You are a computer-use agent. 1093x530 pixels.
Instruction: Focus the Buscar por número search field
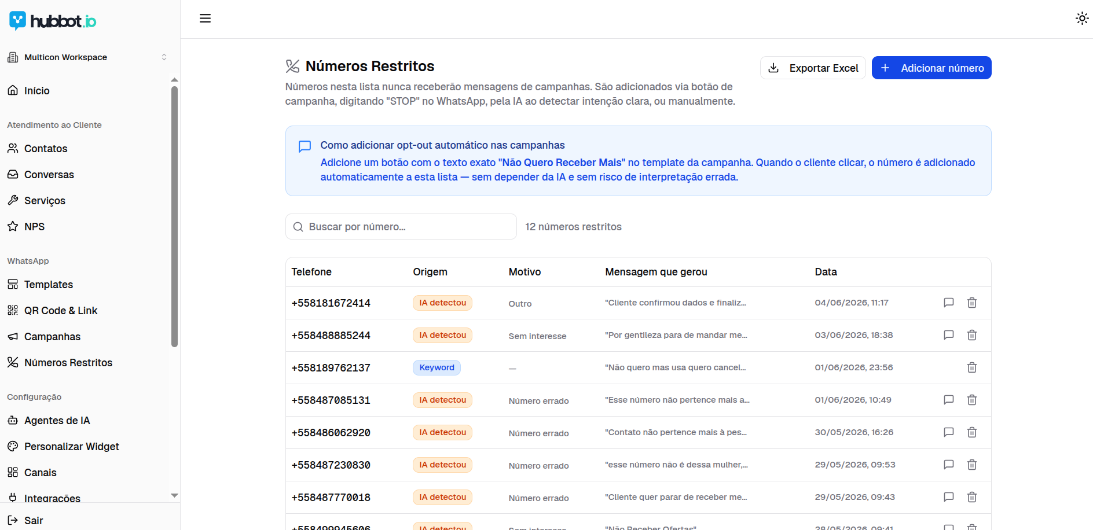point(401,227)
